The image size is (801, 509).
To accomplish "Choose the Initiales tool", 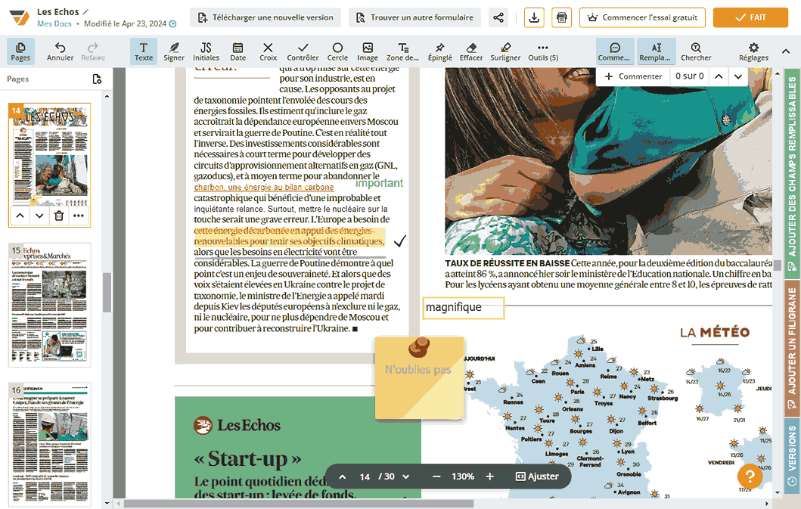I will tap(206, 51).
